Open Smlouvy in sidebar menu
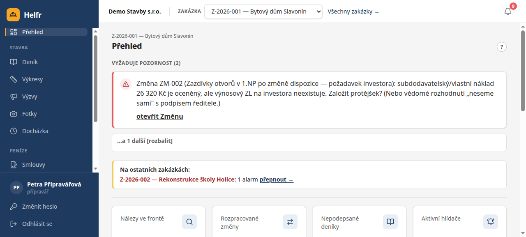This screenshot has height=237, width=526. (47, 165)
